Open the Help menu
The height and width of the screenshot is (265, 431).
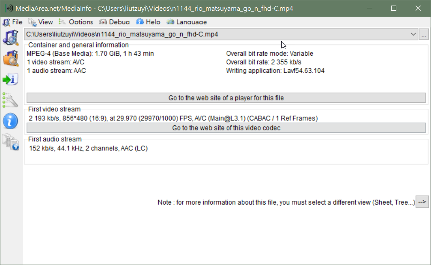tap(148, 22)
